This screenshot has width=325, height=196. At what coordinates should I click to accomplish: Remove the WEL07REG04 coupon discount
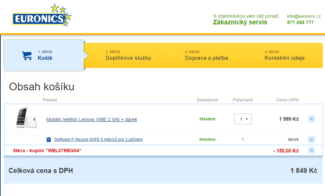[311, 150]
